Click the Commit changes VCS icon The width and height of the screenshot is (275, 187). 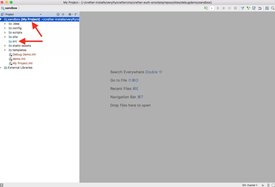pyautogui.click(x=248, y=8)
